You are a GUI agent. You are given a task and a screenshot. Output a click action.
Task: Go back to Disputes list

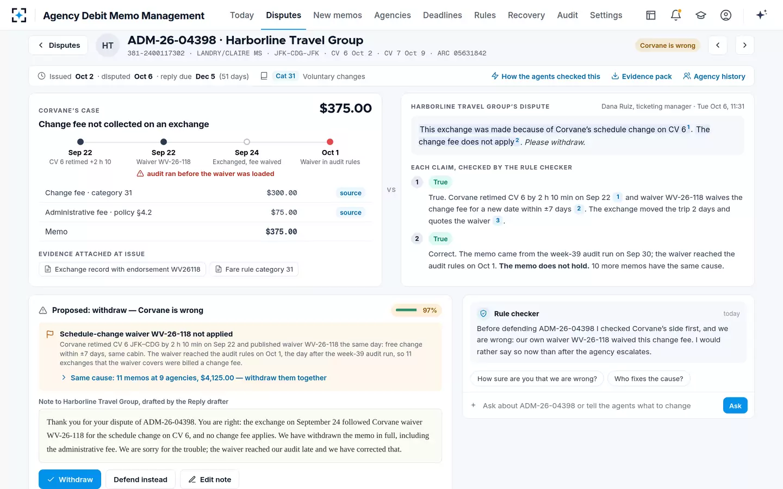[x=59, y=45]
